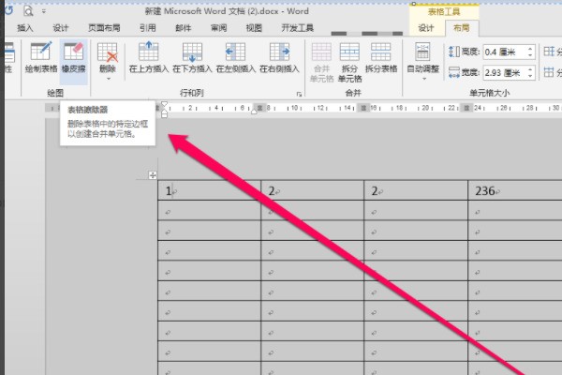Decrease row height with down stepper
The image size is (562, 375).
click(530, 55)
